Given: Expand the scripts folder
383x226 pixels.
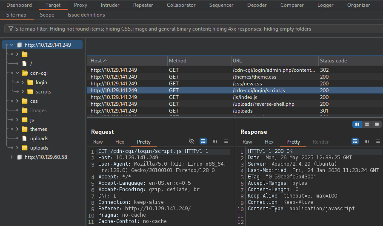Looking at the screenshot, I should [x=23, y=92].
